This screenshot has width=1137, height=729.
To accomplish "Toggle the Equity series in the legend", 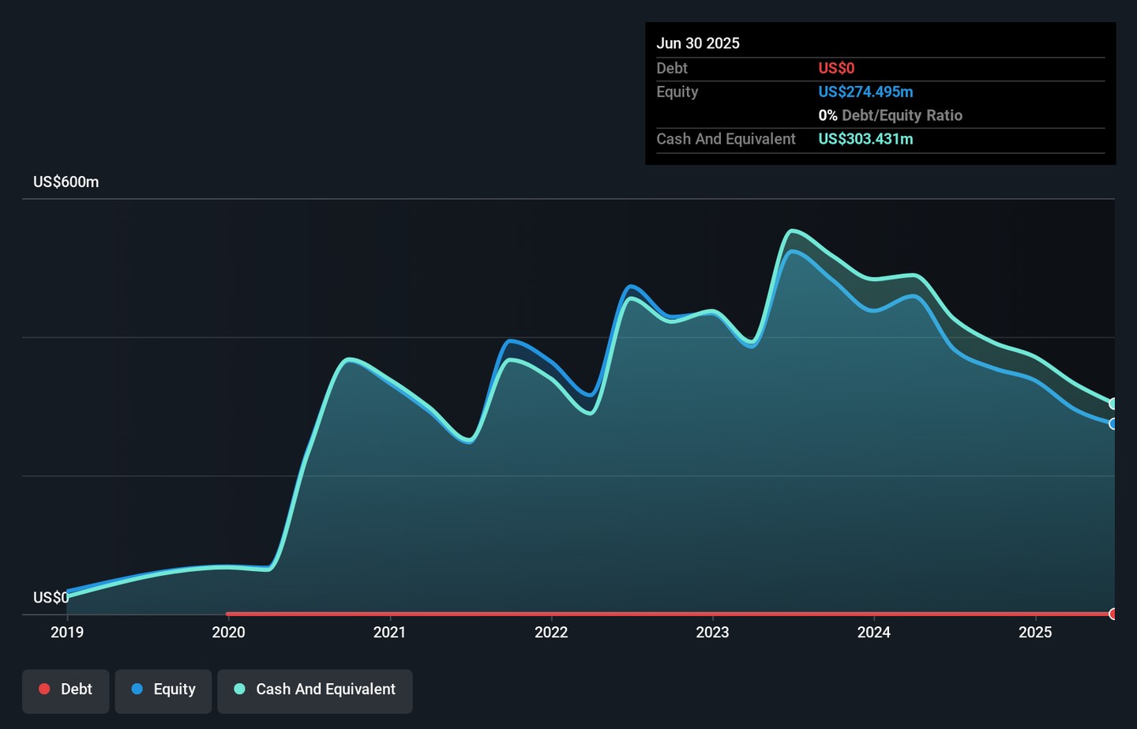I will 163,690.
